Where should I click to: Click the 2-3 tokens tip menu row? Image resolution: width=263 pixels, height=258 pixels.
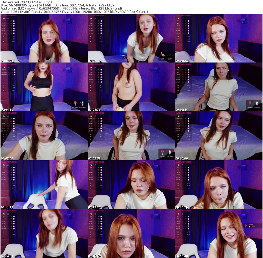[x=4, y=21]
